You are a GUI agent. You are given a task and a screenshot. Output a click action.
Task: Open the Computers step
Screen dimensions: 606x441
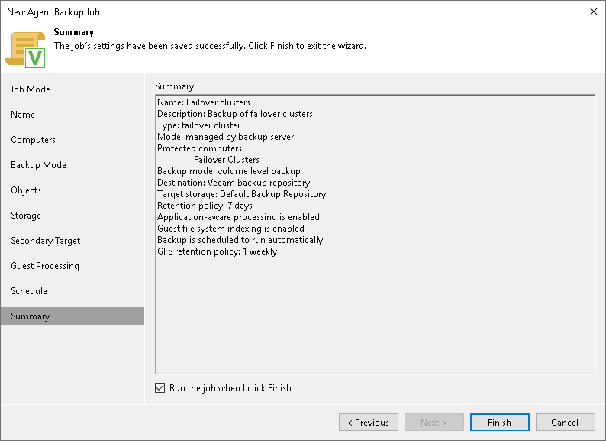click(x=34, y=140)
